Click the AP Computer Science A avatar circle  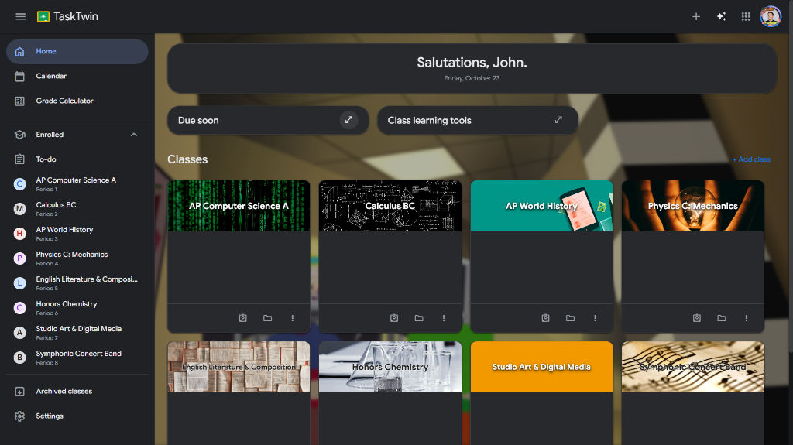point(19,184)
